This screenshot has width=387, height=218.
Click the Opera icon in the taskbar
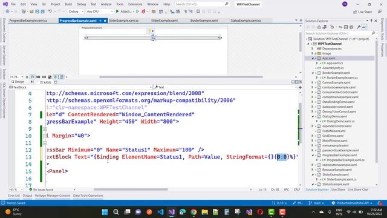[260, 212]
